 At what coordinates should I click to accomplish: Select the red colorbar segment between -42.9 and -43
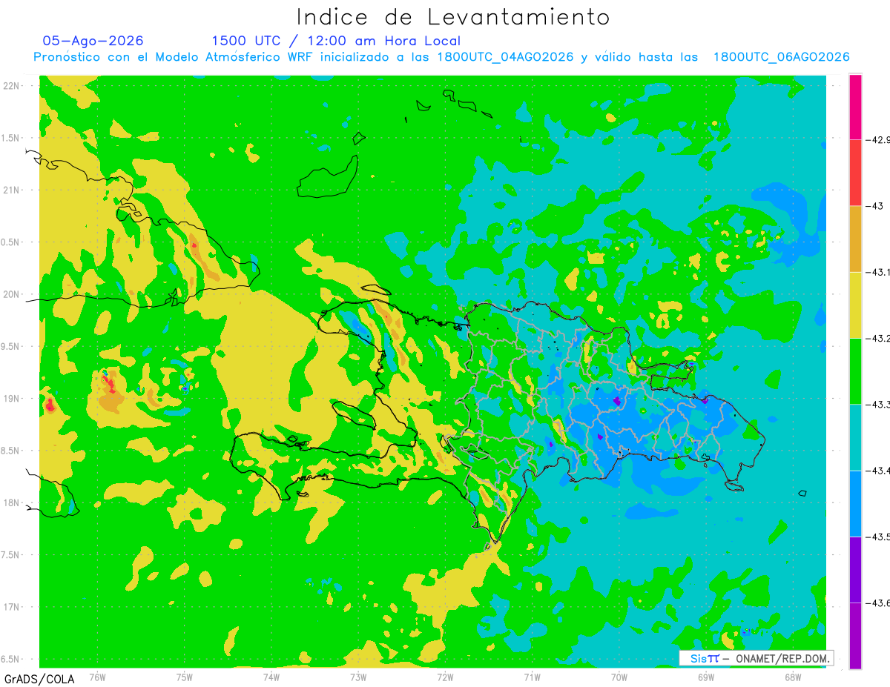(x=855, y=173)
